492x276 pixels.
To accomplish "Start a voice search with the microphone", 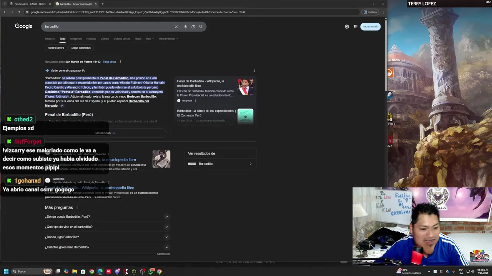I will pos(185,26).
